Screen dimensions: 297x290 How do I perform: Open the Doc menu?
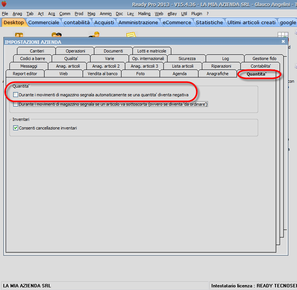(119, 14)
